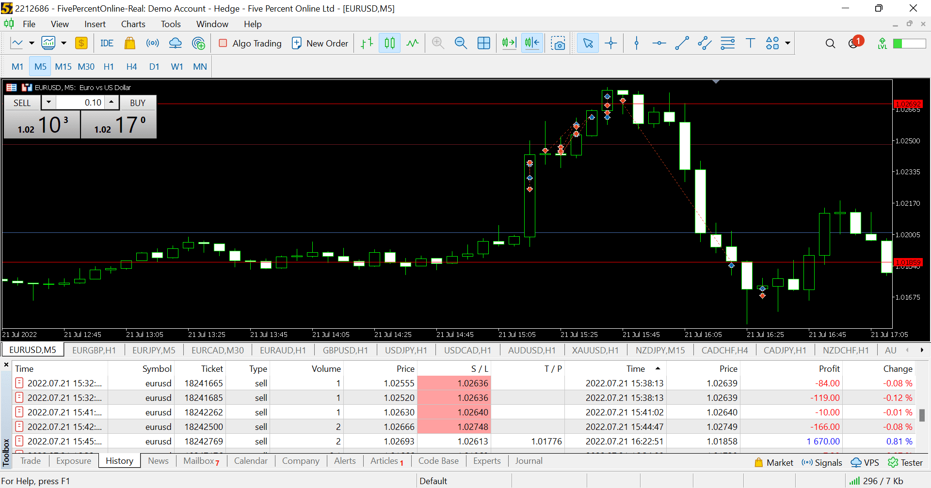Open the volume dropdown in one-click panel
This screenshot has height=488, width=931.
click(x=48, y=102)
